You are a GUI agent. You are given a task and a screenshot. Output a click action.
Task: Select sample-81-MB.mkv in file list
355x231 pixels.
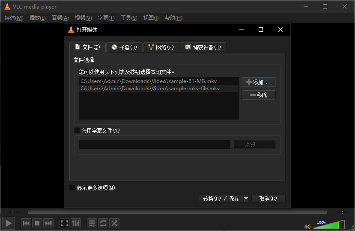point(159,81)
